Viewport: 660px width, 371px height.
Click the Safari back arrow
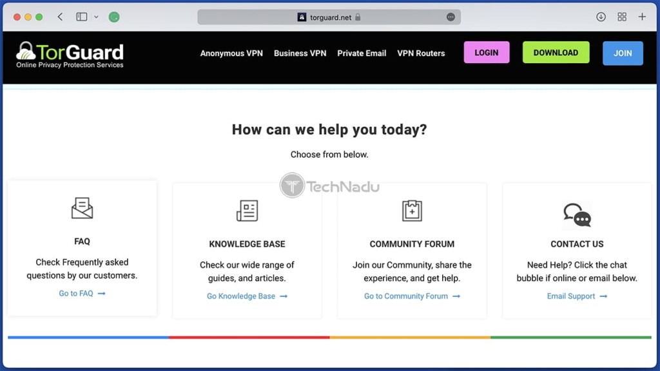[60, 17]
